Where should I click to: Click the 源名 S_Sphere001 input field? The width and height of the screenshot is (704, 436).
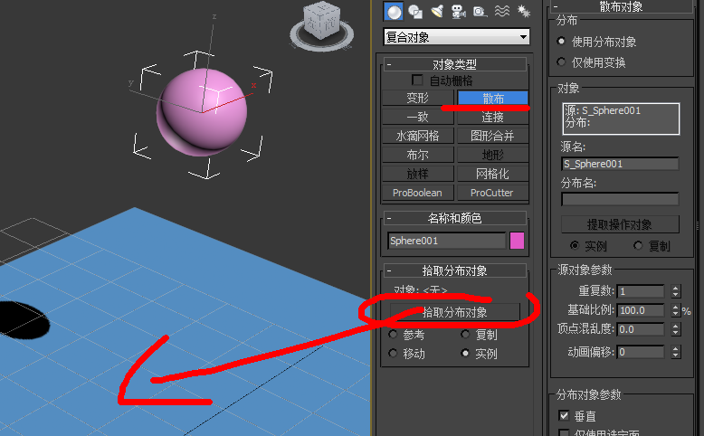[x=620, y=164]
